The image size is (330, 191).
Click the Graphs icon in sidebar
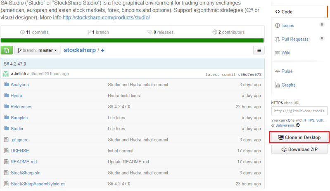point(278,85)
